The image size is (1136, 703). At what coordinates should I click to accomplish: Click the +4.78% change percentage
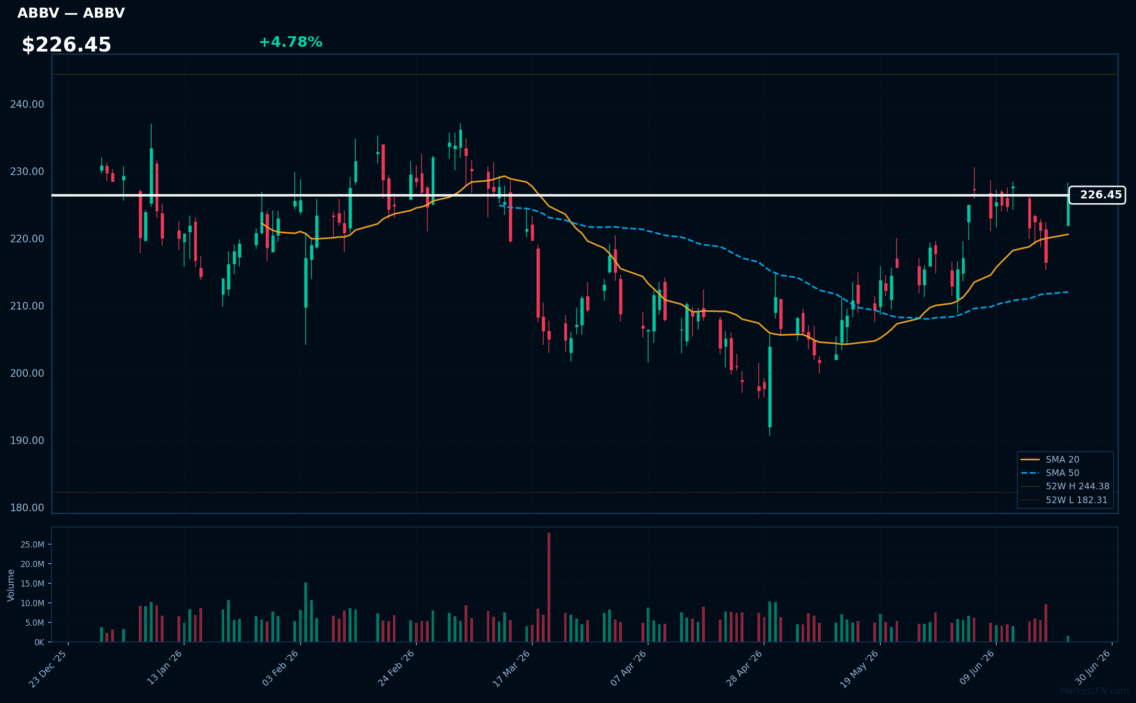click(290, 42)
